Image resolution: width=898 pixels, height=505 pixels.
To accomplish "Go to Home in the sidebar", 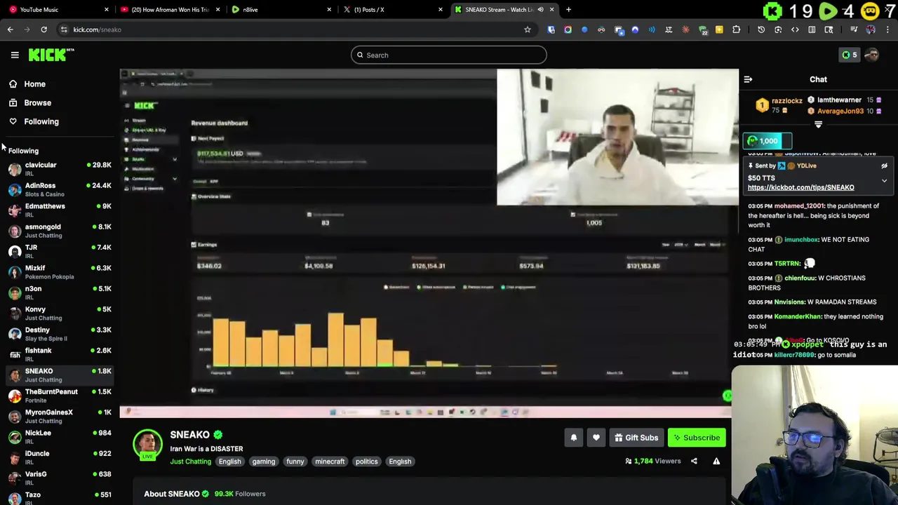I will click(x=34, y=83).
